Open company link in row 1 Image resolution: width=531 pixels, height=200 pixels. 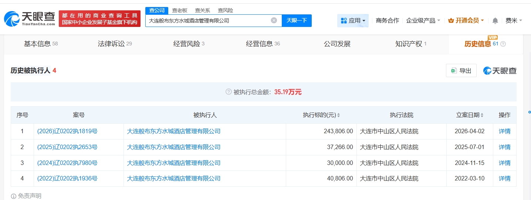pyautogui.click(x=173, y=131)
